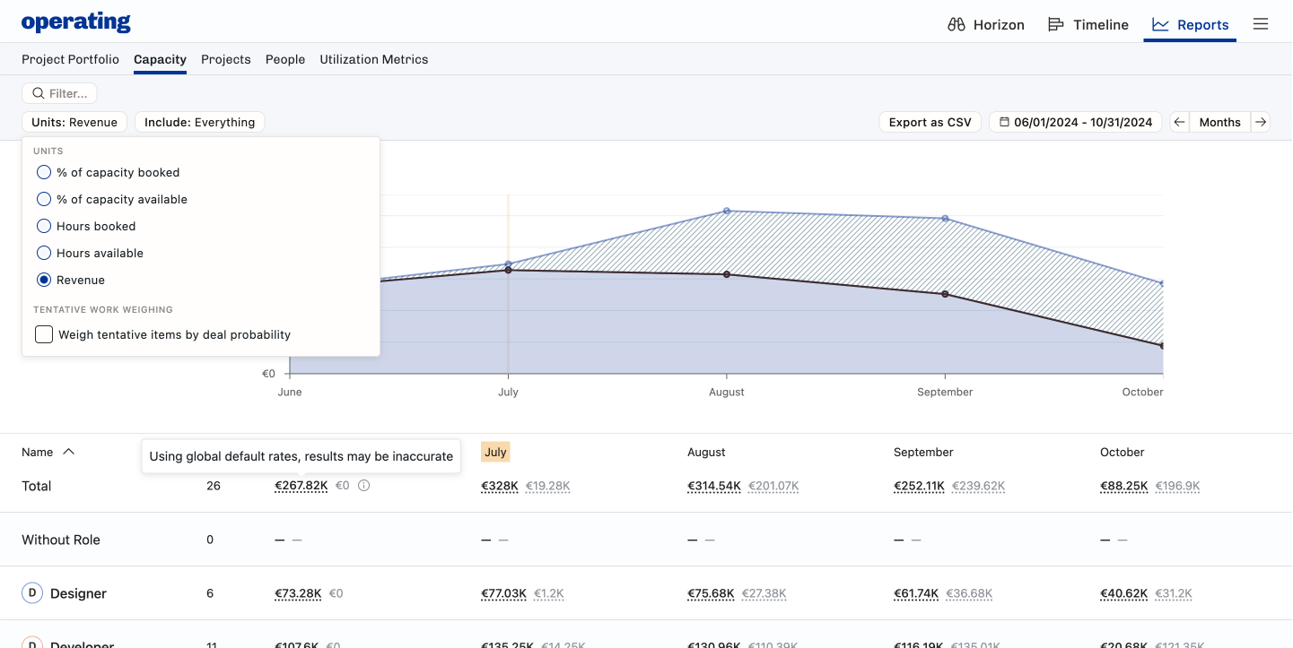The image size is (1293, 648).
Task: Select 'Hours available' radio option
Action: tap(44, 253)
